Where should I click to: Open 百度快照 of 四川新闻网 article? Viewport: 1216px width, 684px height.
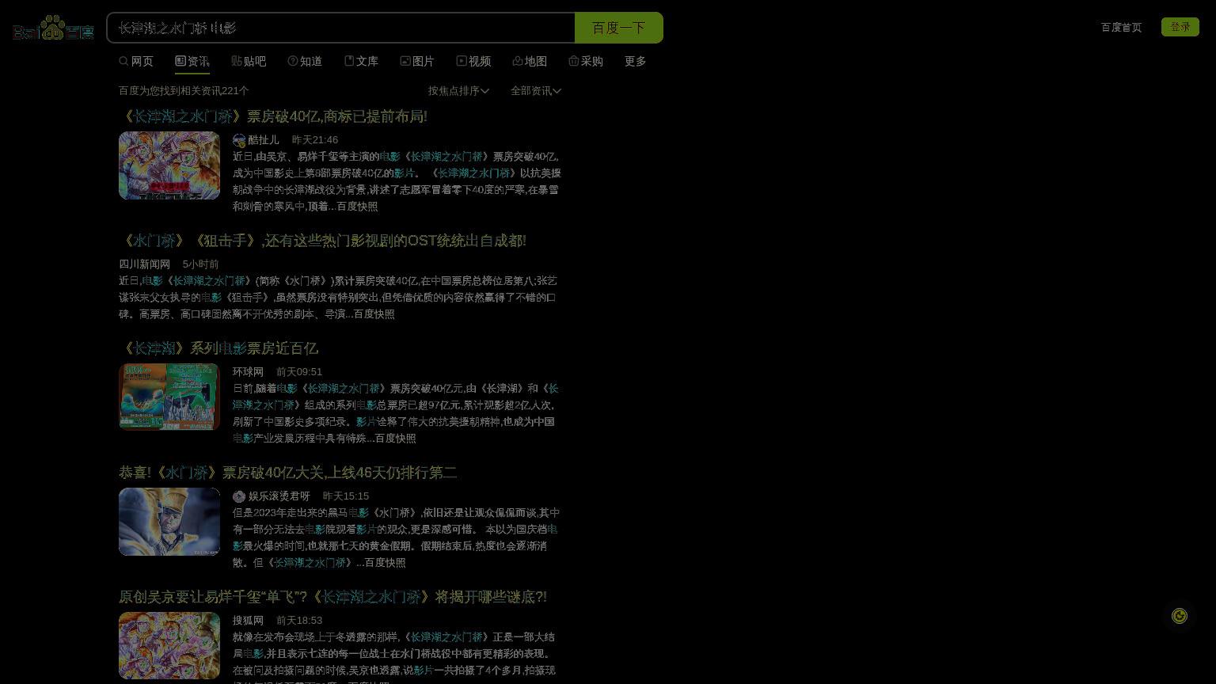coord(374,314)
